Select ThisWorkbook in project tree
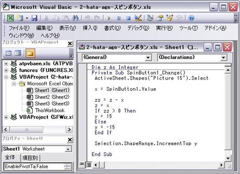Screen dimensions: 240x174 point(50,110)
